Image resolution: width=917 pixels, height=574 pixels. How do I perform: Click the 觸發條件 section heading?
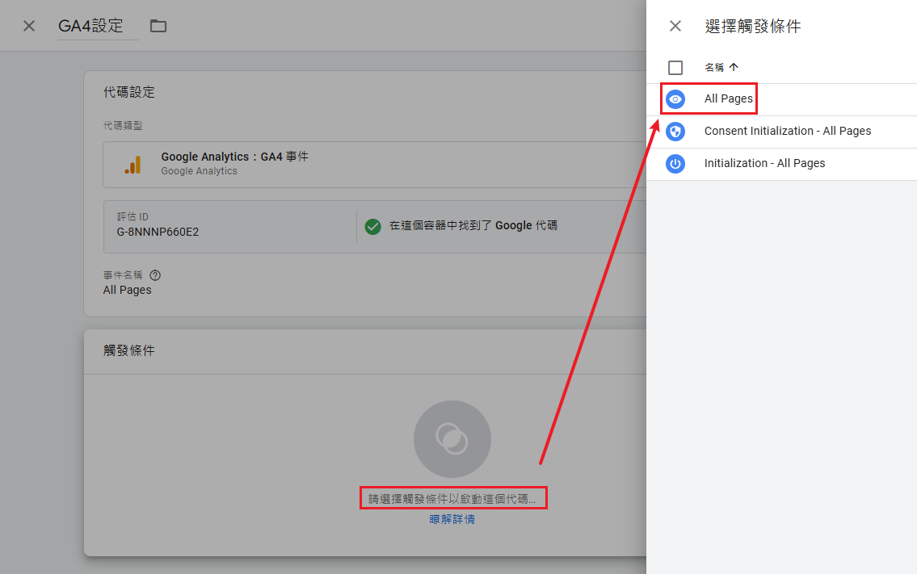point(129,350)
